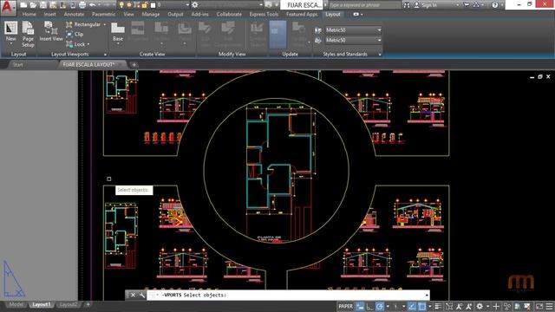Click the Rectangular viewport button
555x312 pixels.
pos(83,24)
